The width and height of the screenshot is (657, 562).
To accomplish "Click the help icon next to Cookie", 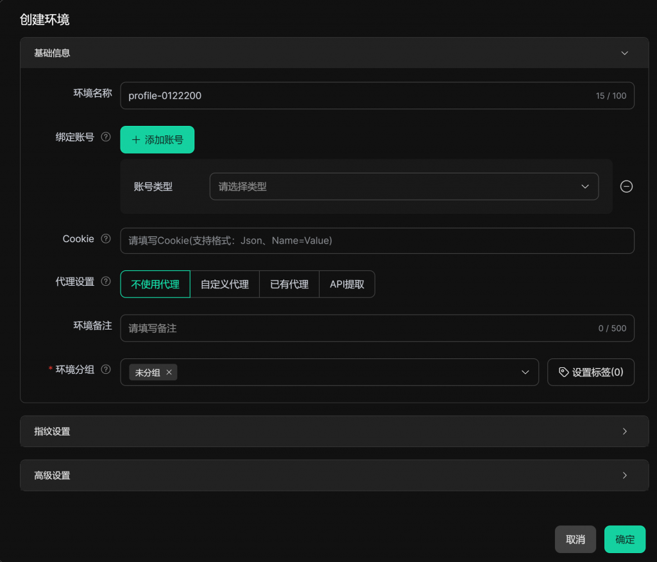I will click(x=106, y=239).
